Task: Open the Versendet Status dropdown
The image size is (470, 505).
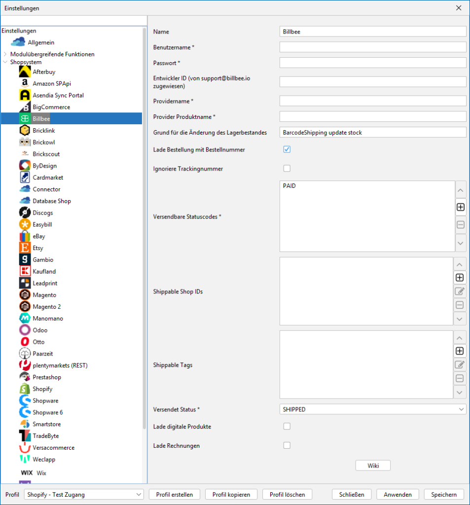Action: tap(372, 409)
